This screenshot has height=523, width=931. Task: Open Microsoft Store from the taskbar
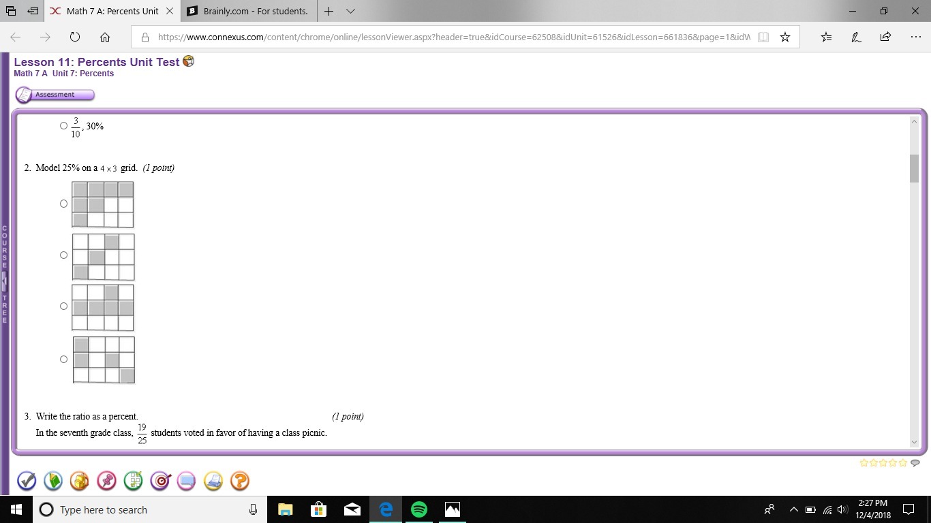pos(318,509)
